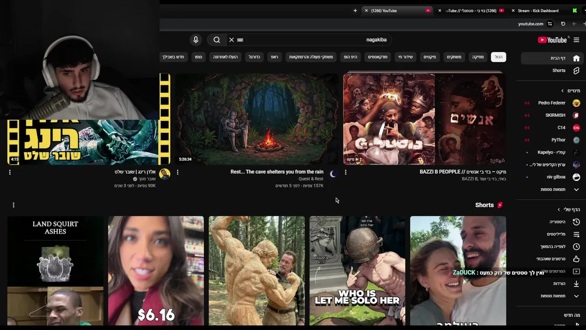Select the מוזיקה filter chip
586x330 pixels.
[x=478, y=57]
